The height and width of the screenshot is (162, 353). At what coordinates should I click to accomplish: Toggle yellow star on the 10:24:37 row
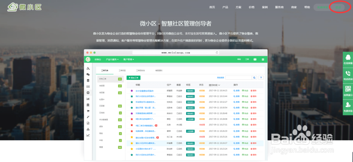click(132, 143)
